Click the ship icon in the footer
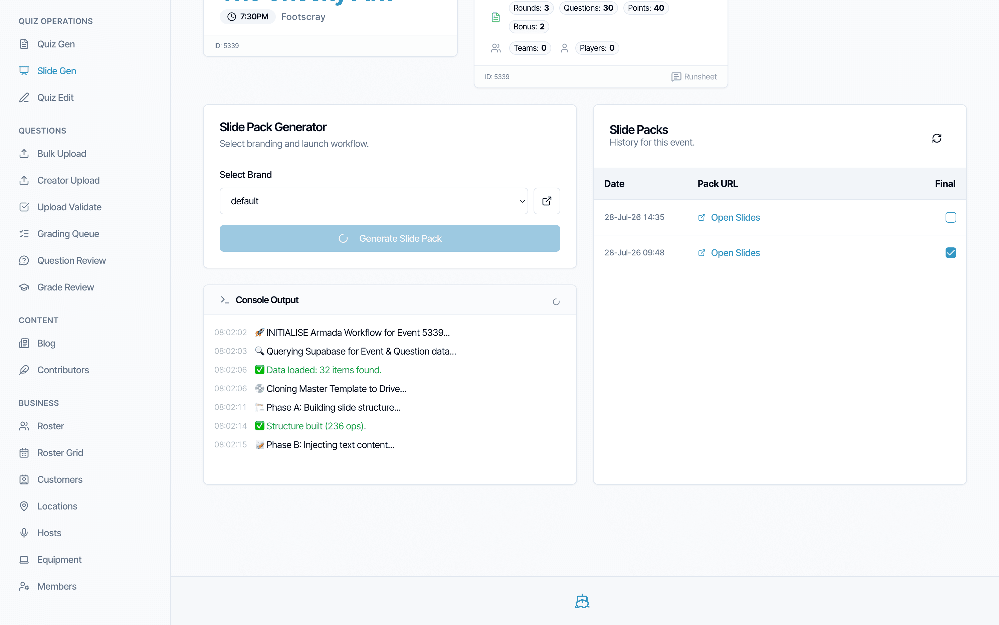Viewport: 999px width, 625px height. tap(582, 601)
